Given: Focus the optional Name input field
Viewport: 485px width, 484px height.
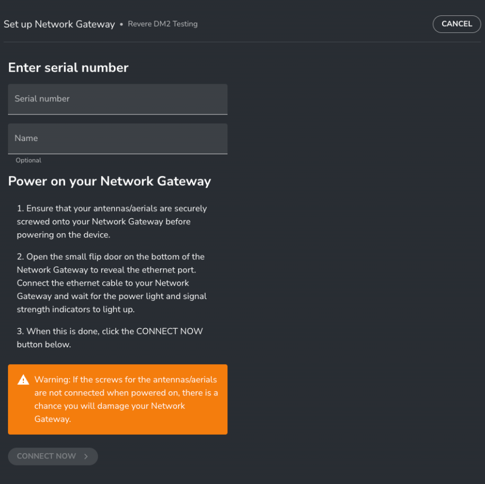Looking at the screenshot, I should point(118,138).
